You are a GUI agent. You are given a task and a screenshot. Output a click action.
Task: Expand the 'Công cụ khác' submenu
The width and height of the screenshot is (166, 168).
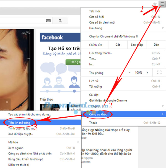click(123, 114)
